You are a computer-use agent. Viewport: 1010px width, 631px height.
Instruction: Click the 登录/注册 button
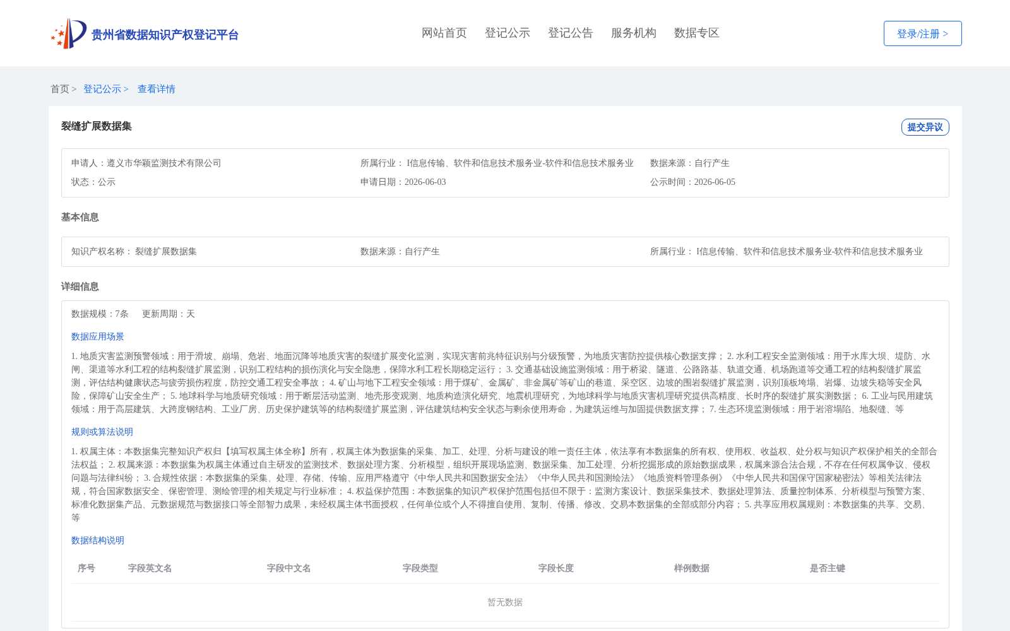(922, 33)
